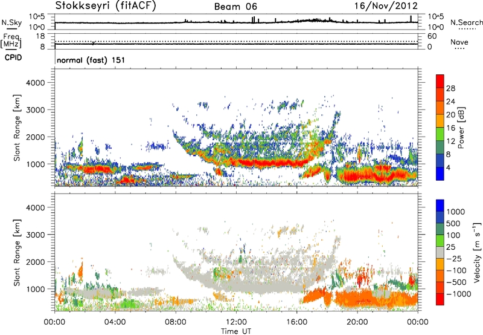
Task: Click the '2000' tick on the velocity panel
Action: (x=35, y=262)
